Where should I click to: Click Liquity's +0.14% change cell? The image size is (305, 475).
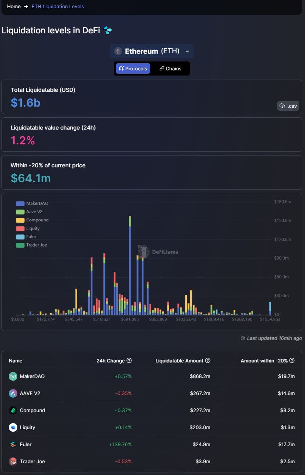123,428
